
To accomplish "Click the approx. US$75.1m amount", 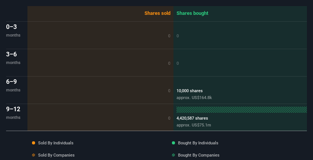I will 194,125.
